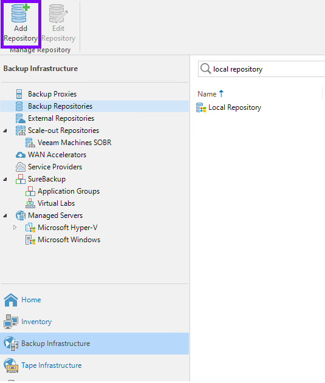Screen dimensions: 325x383
Task: Go to the Tape Infrastructure view
Action: point(52,365)
